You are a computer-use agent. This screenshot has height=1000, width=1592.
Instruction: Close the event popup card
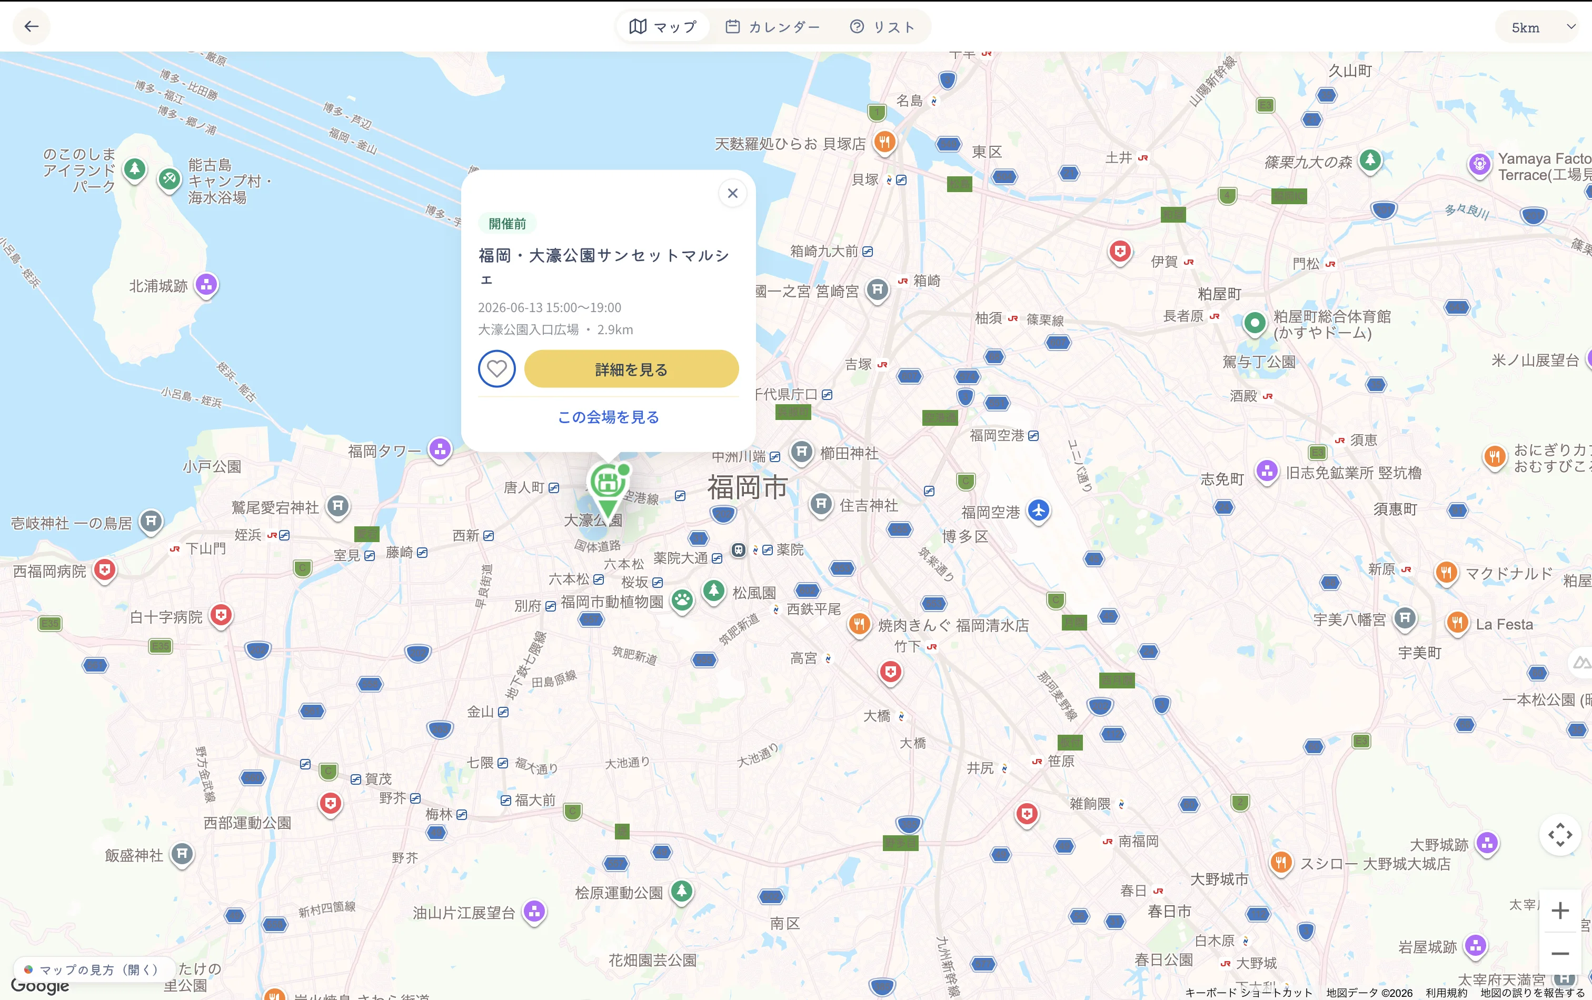tap(732, 193)
